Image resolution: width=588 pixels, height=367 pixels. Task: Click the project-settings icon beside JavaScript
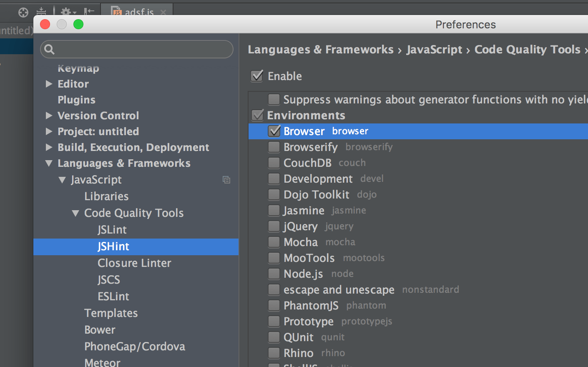click(226, 180)
